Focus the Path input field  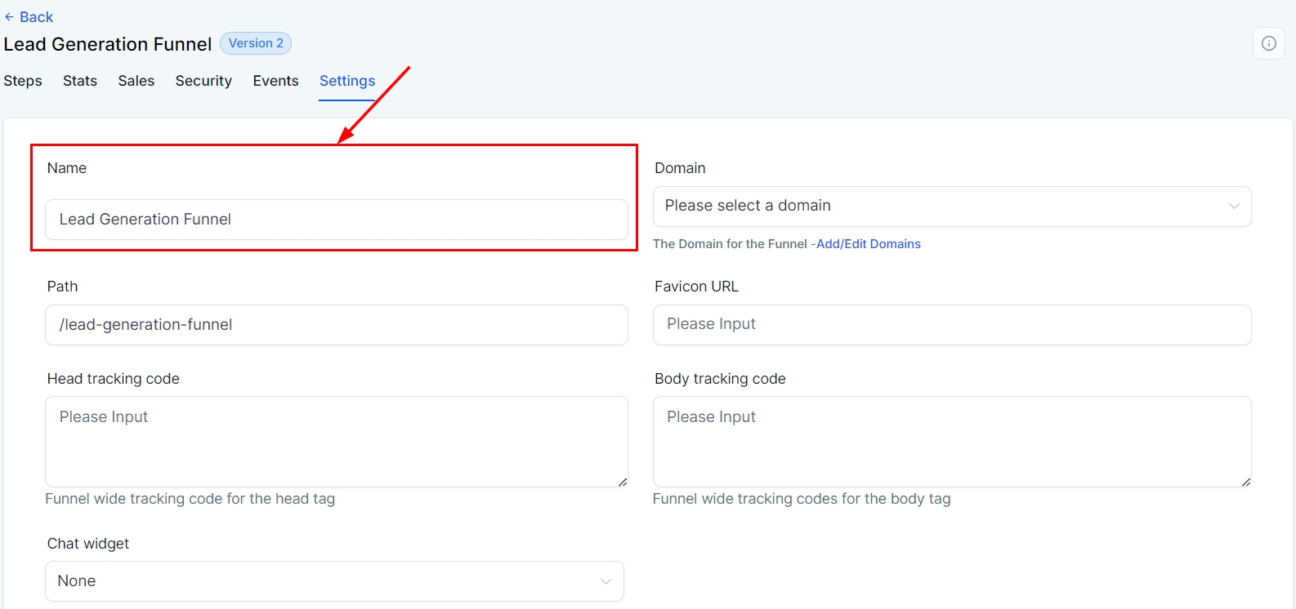tap(336, 325)
